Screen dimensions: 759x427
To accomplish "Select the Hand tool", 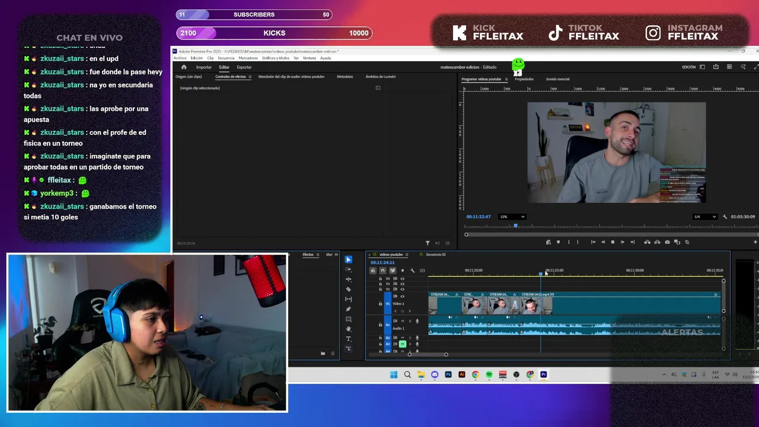I will coord(348,329).
